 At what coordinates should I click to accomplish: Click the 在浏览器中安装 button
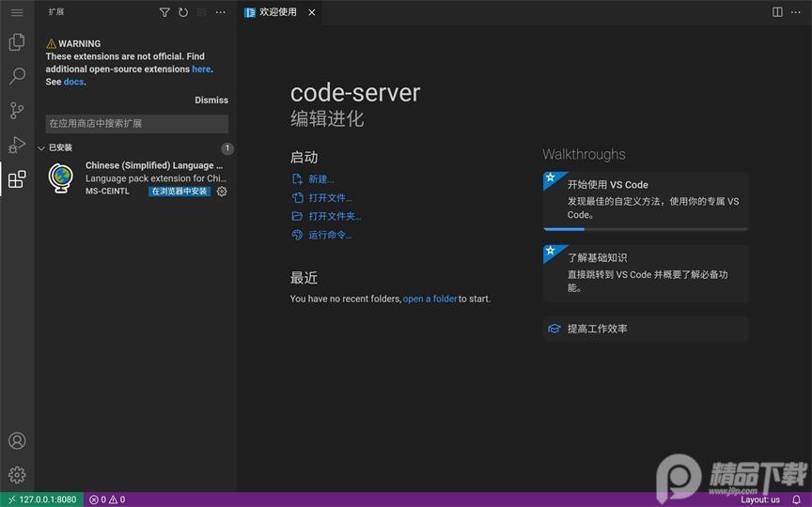click(179, 192)
